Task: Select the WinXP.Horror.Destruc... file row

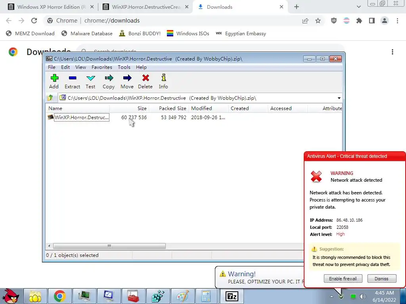Action: 194,117
